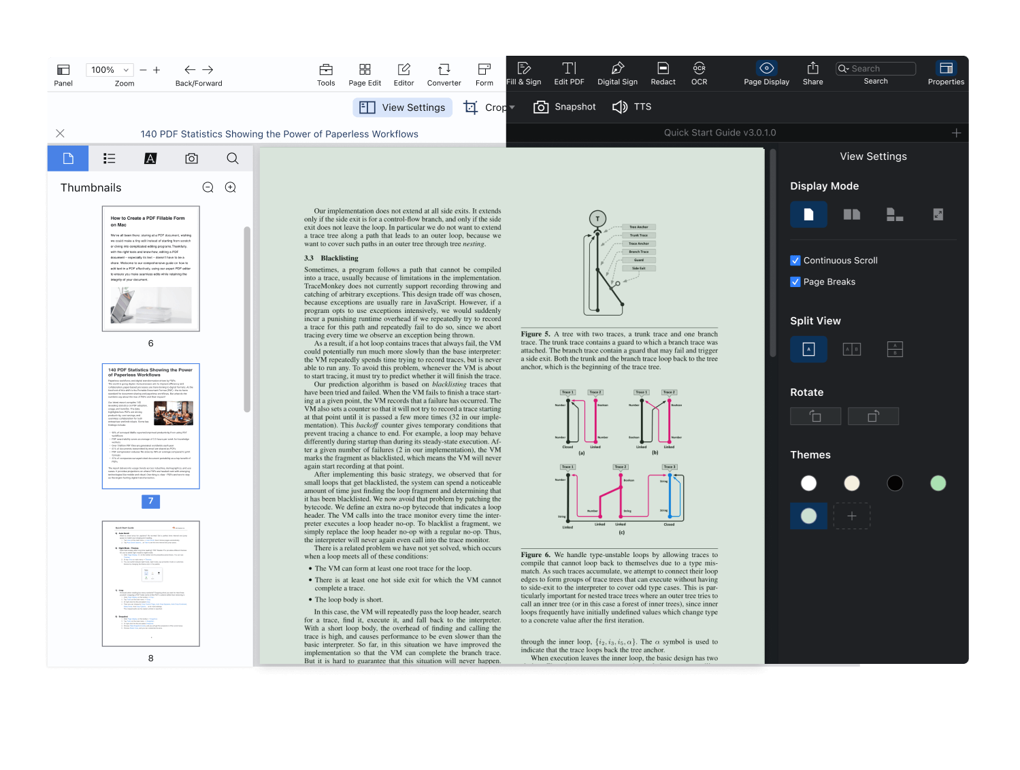Uncheck Continuous Scroll
1020x770 pixels.
795,261
